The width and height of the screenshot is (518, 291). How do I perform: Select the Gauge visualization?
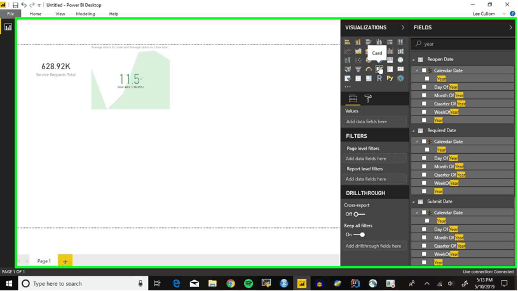369,69
